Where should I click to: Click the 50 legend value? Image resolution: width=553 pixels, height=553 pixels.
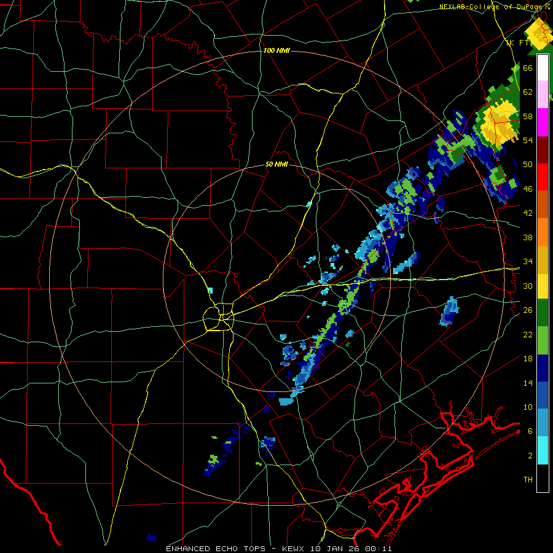coord(528,164)
